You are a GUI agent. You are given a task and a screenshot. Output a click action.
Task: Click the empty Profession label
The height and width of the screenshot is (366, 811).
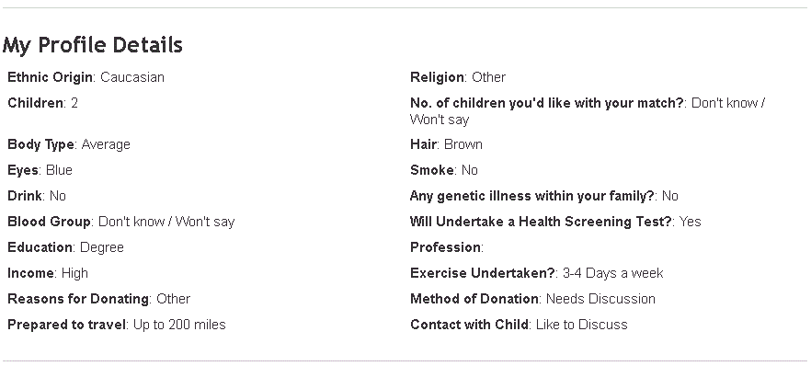[447, 247]
